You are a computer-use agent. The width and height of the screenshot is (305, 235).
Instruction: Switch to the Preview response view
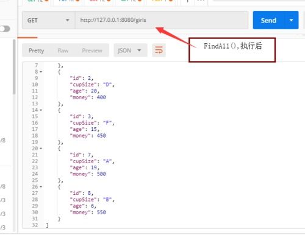pyautogui.click(x=92, y=51)
